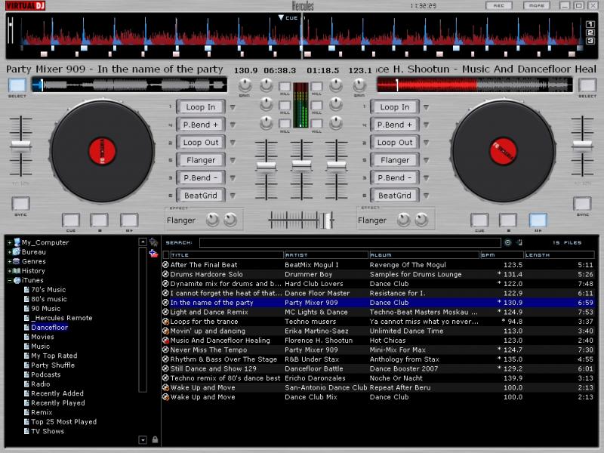604x453 pixels.
Task: Toggle the right deck's top Kill button
Action: (316, 86)
